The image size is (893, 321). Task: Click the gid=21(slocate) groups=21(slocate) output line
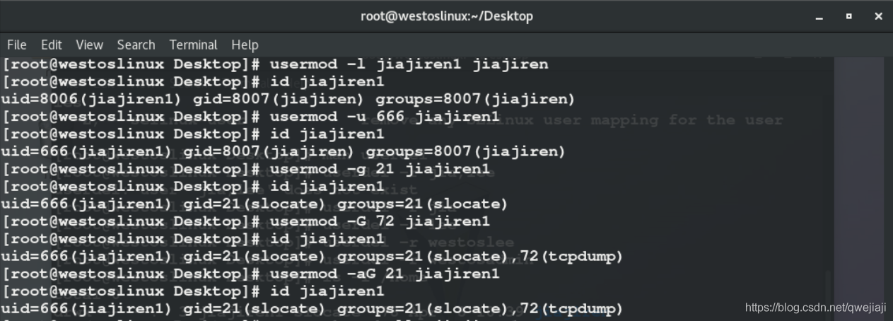coord(254,204)
